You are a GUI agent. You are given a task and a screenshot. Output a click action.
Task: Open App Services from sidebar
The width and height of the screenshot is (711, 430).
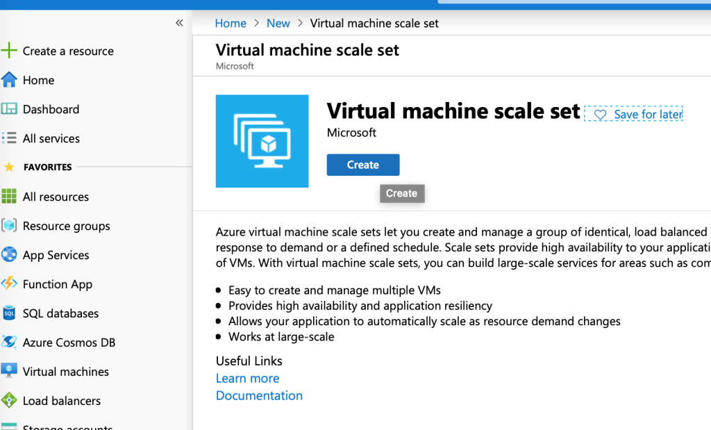[x=56, y=256]
